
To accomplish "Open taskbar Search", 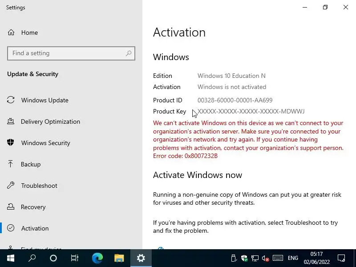I will tap(32, 258).
